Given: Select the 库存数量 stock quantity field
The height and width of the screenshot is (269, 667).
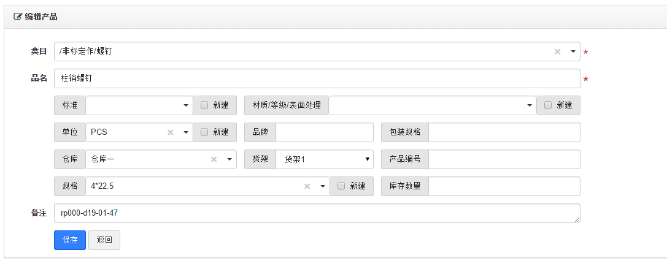Looking at the screenshot, I should 504,186.
